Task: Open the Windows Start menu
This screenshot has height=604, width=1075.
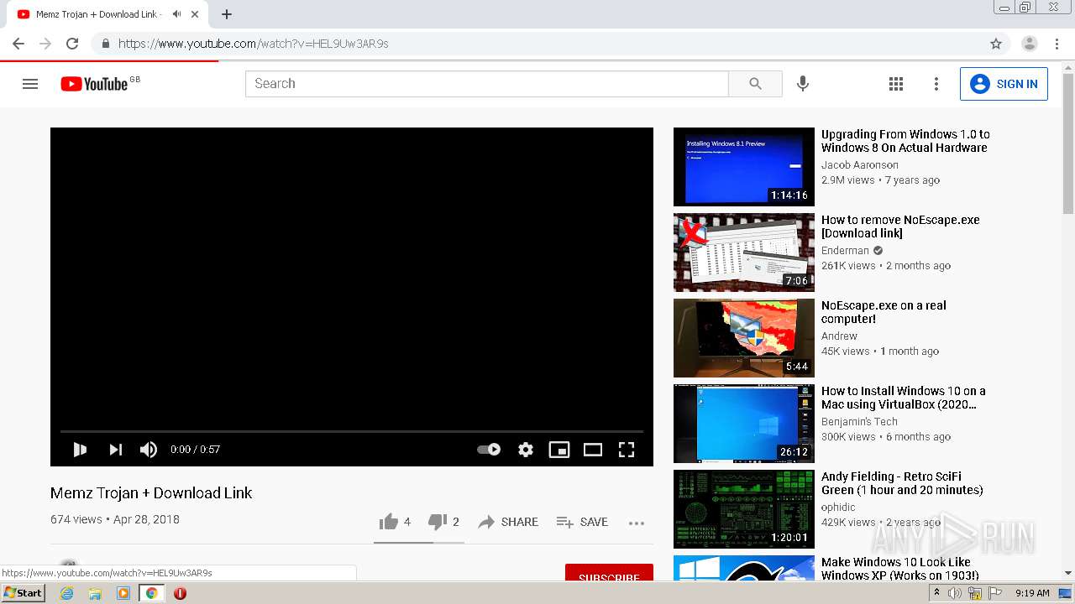Action: click(x=23, y=593)
